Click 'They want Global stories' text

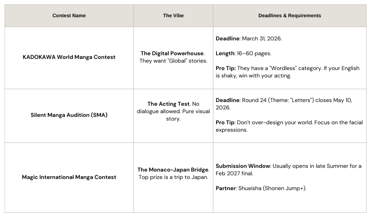tap(173, 61)
